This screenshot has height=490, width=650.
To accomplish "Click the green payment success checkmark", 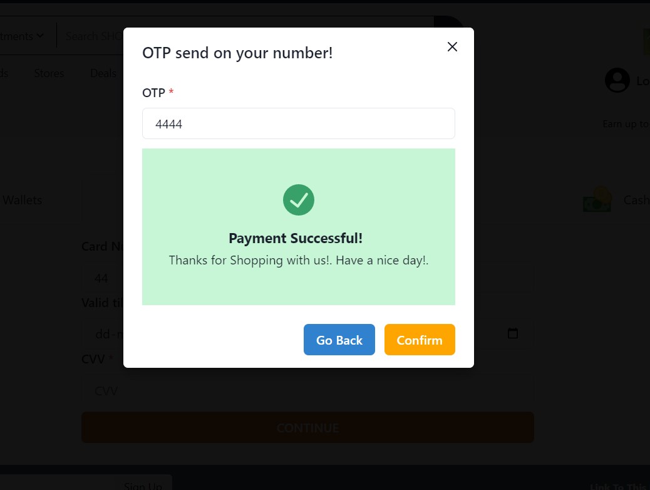I will click(299, 200).
